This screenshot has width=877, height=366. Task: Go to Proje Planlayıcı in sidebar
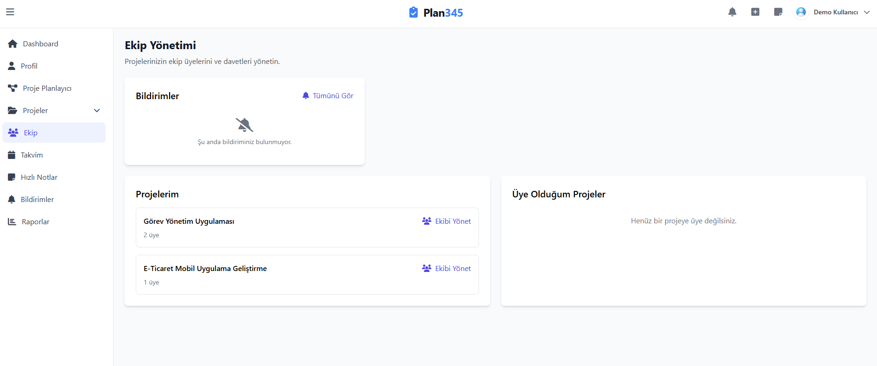click(x=47, y=88)
